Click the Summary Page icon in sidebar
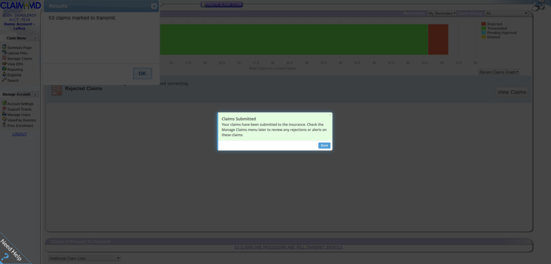This screenshot has height=264, width=551. point(4,47)
